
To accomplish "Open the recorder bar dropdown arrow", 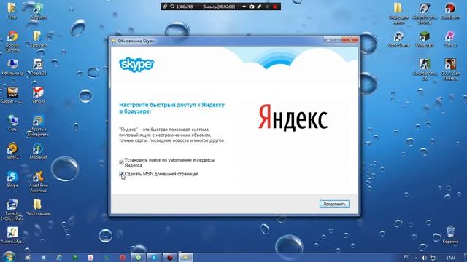I will tap(244, 7).
